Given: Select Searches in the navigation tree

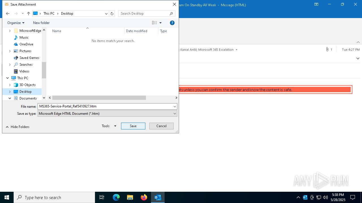Looking at the screenshot, I should (26, 65).
